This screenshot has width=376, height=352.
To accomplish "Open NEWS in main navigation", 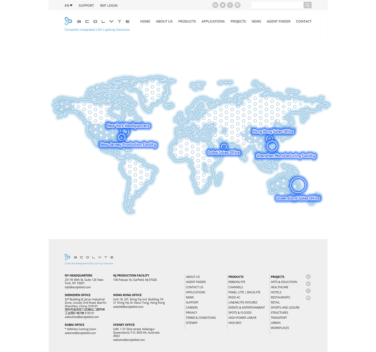I will (x=256, y=21).
